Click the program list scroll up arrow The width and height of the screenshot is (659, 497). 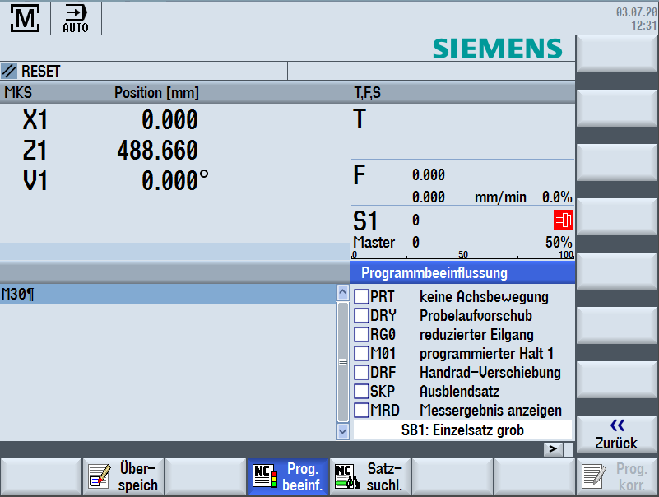point(343,292)
